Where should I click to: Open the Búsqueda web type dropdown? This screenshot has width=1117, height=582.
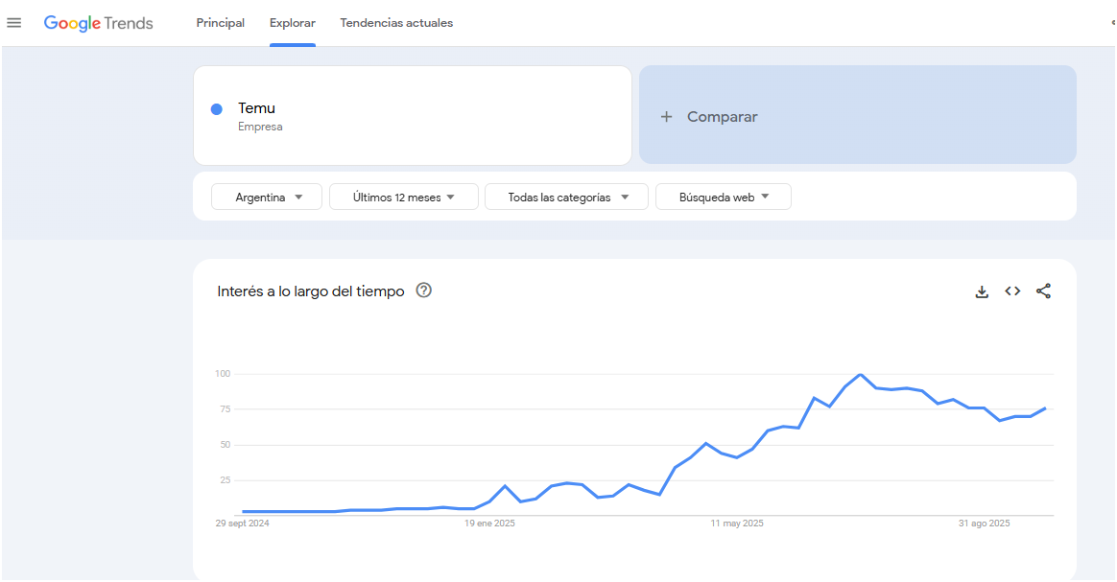click(723, 198)
